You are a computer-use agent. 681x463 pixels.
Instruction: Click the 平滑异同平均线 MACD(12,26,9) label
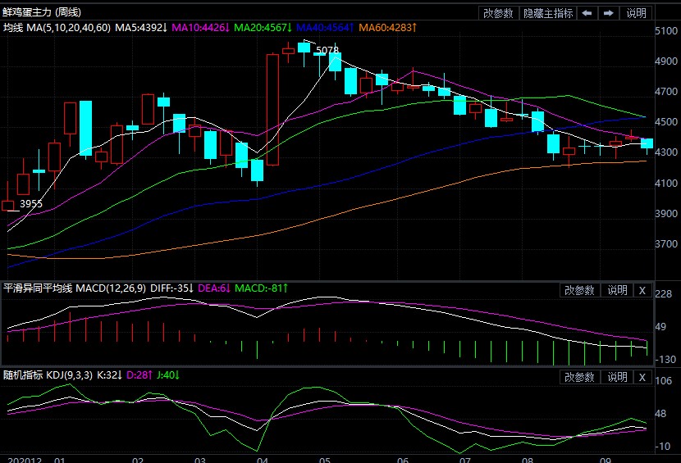75,288
